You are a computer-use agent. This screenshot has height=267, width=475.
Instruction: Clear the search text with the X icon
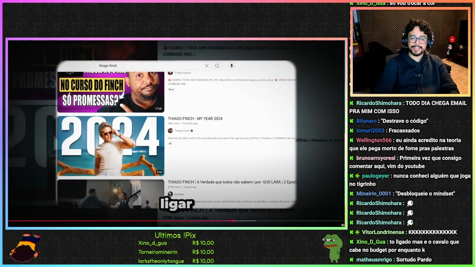point(207,66)
